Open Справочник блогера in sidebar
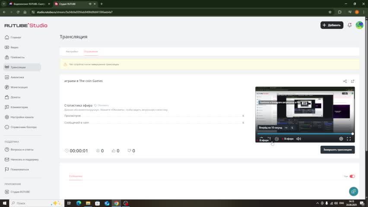Image resolution: width=368 pixels, height=207 pixels. (x=20, y=127)
